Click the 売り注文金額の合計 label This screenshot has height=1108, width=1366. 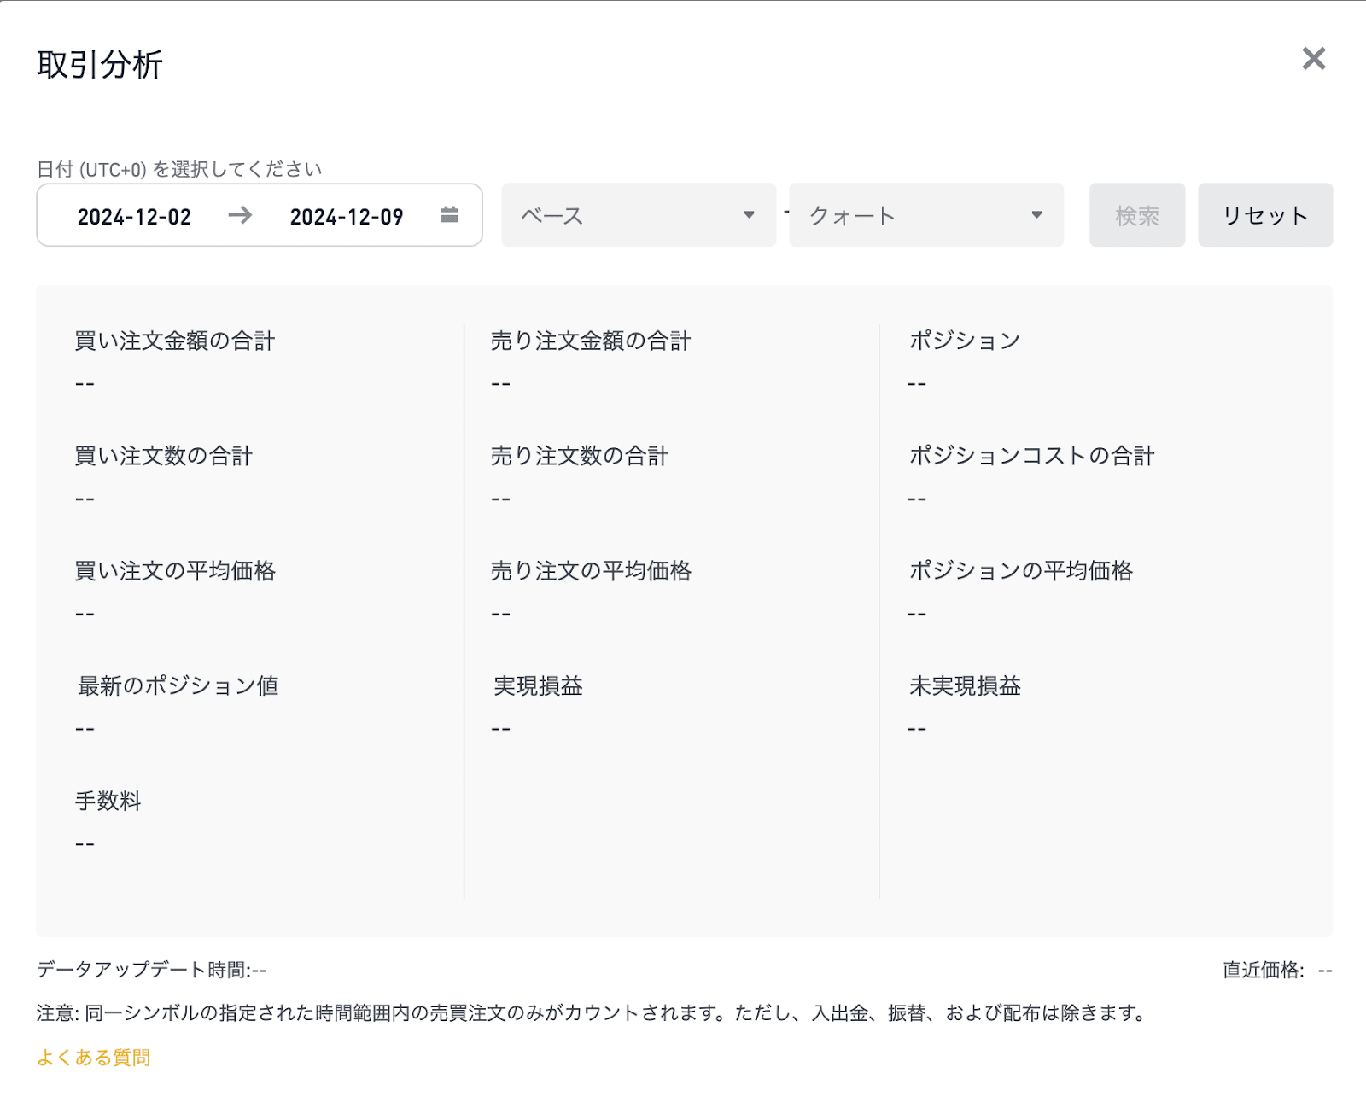click(591, 341)
